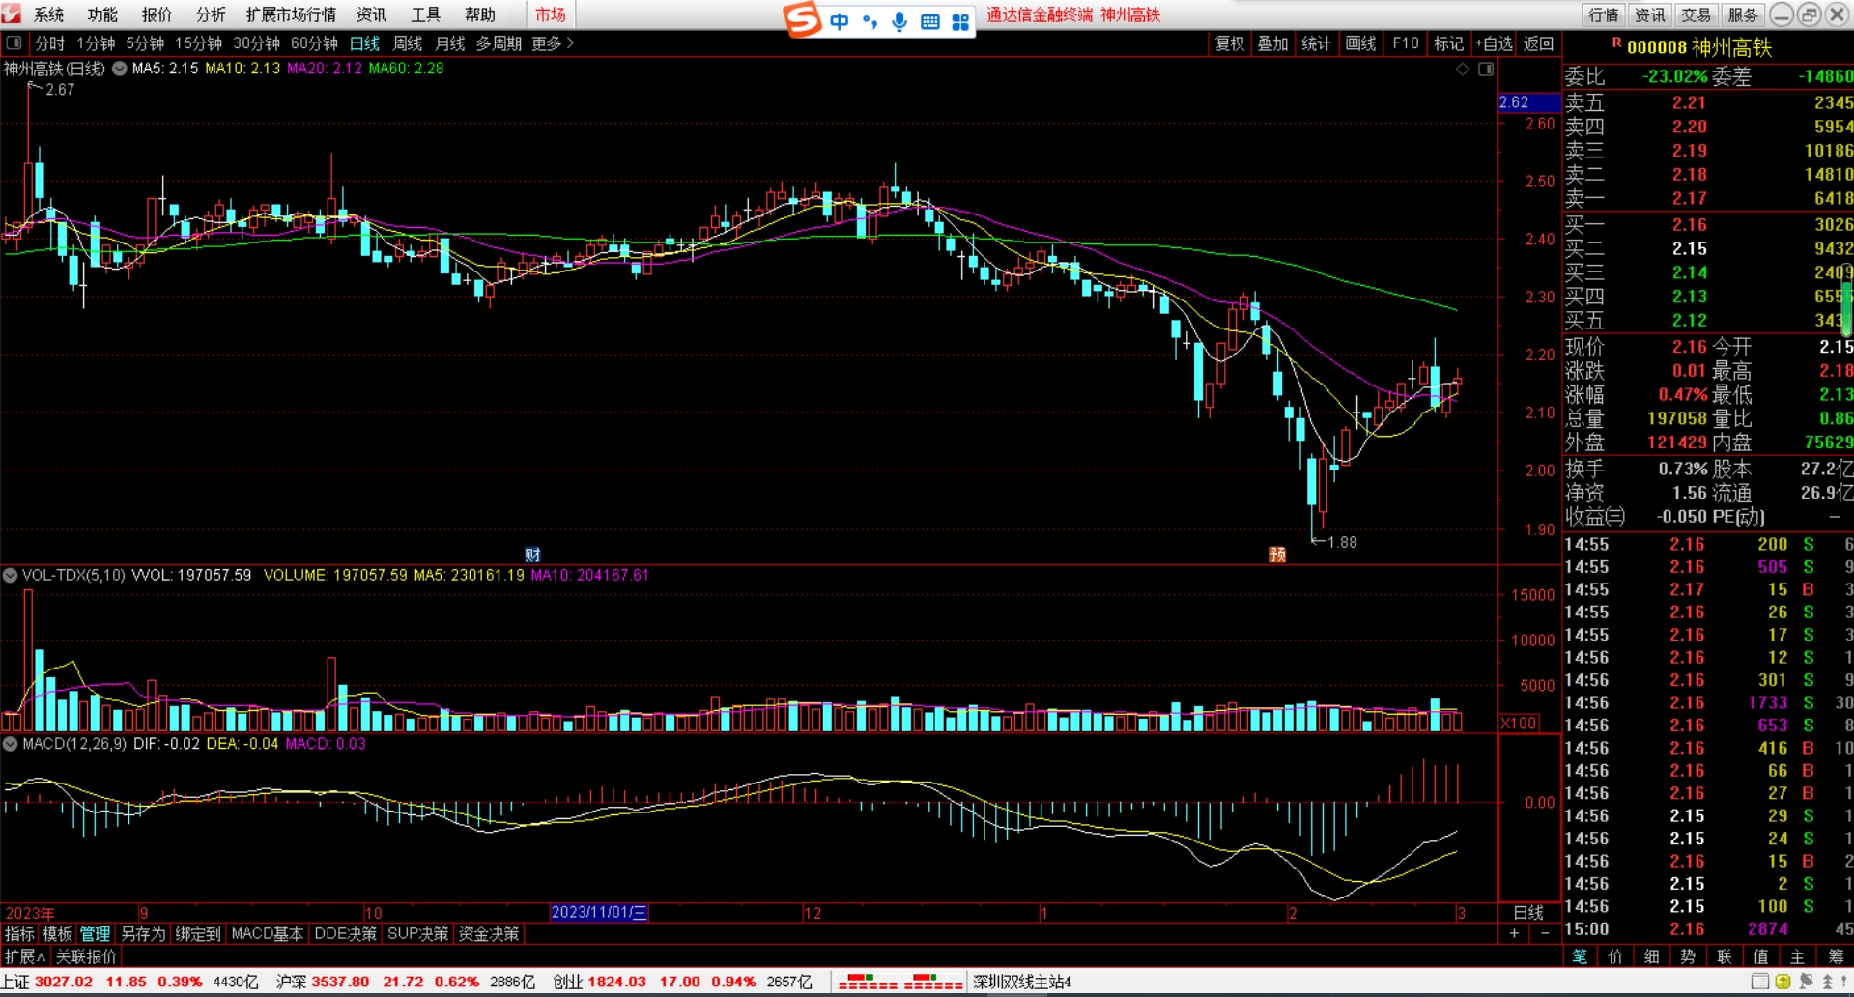The height and width of the screenshot is (997, 1854).
Task: Toggle Sogou punctuation mode icon
Action: click(x=870, y=21)
